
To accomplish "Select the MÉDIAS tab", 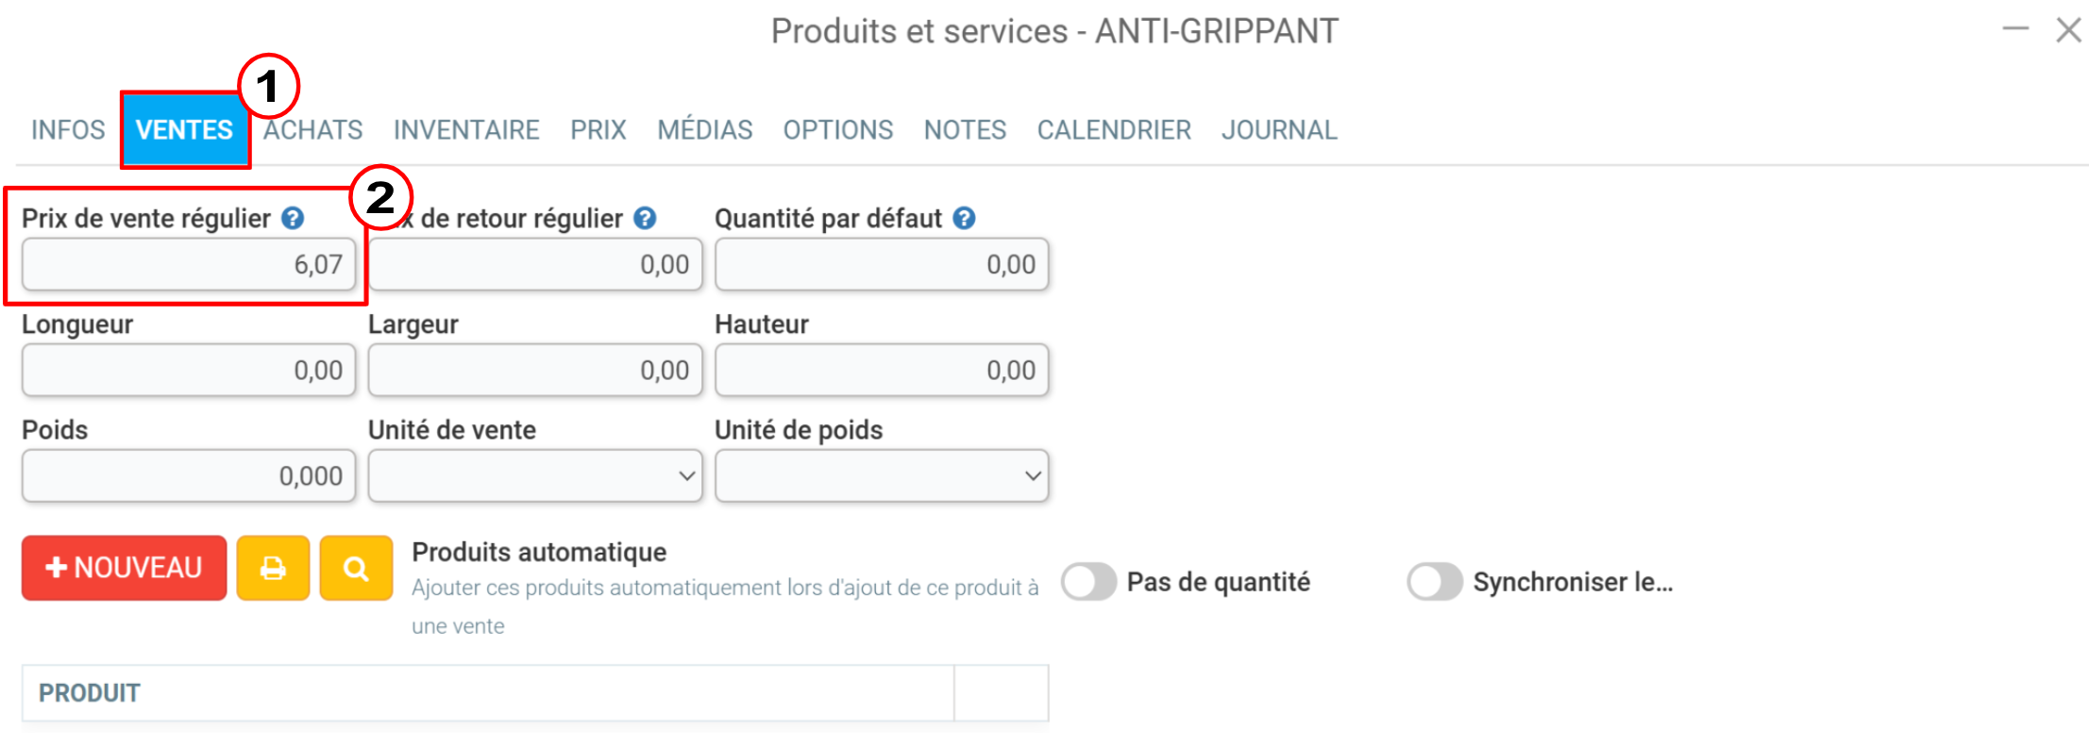I will (705, 130).
